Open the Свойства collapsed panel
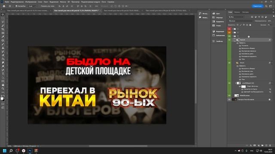 tap(218, 41)
